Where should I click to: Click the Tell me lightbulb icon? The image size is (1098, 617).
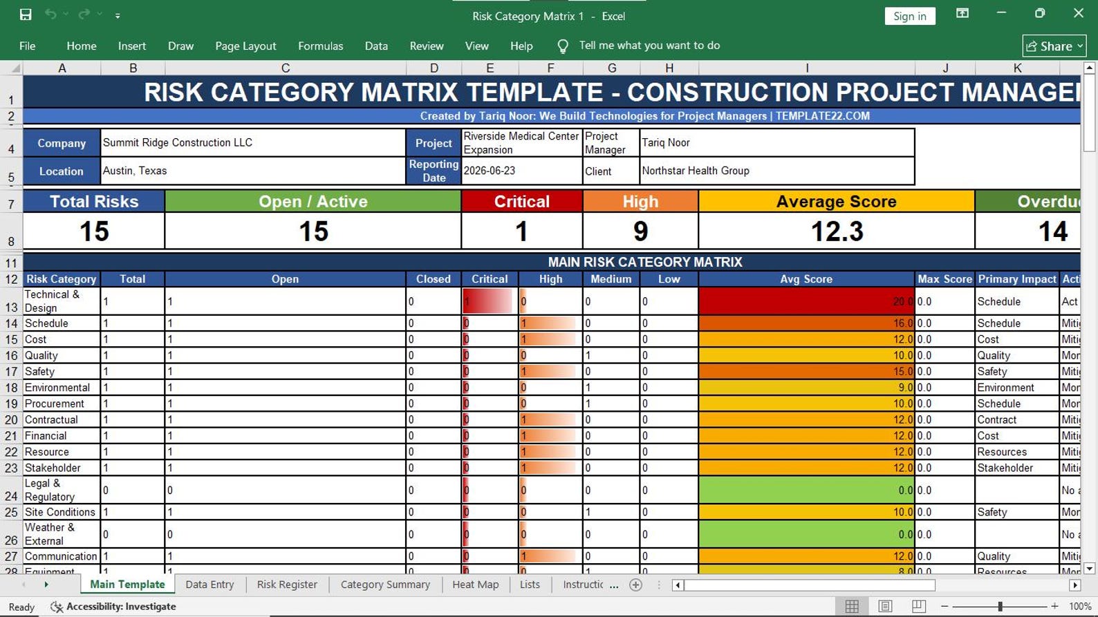point(563,46)
